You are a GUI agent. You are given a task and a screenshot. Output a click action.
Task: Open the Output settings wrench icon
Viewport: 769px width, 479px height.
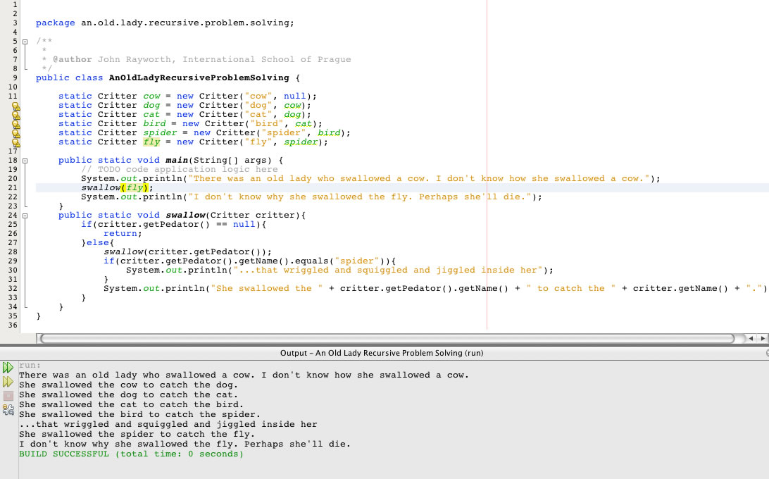click(8, 408)
